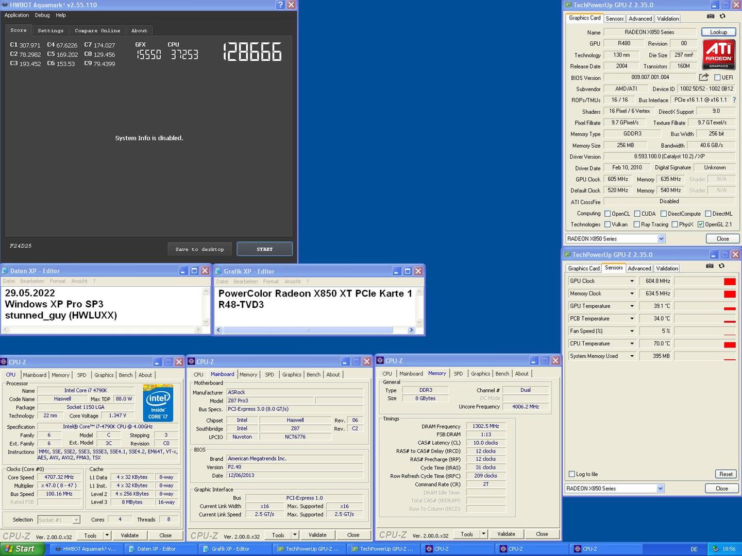Click Validate in the CPU-Z Memory window
The image size is (742, 556).
[506, 534]
